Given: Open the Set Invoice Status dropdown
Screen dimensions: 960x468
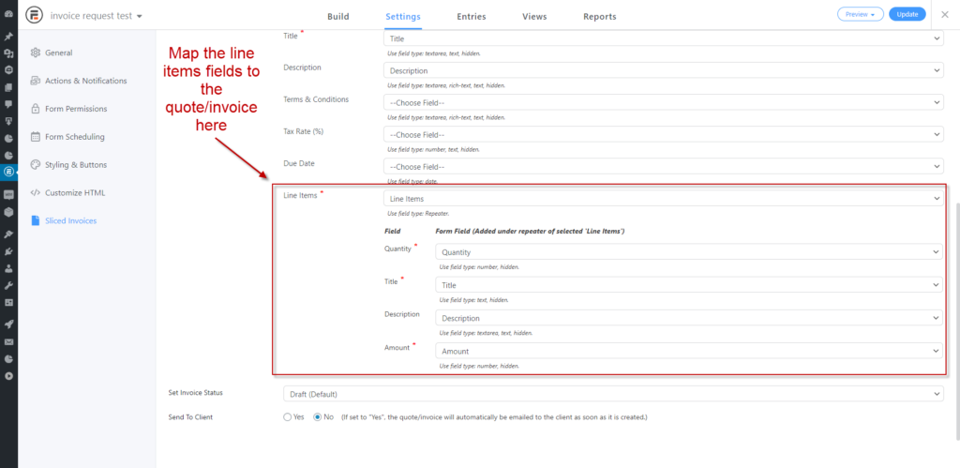Looking at the screenshot, I should (x=613, y=394).
